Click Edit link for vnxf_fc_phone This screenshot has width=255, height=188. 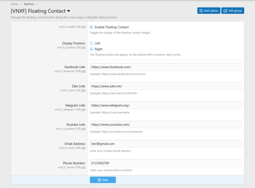[83, 167]
